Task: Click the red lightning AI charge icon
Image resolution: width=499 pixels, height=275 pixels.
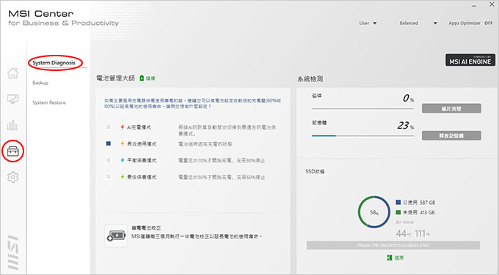Action: [123, 127]
